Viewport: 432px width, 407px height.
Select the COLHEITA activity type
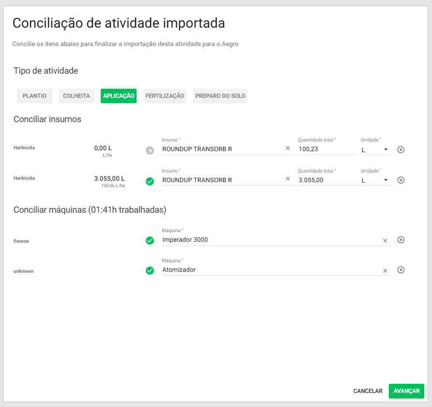tap(77, 96)
